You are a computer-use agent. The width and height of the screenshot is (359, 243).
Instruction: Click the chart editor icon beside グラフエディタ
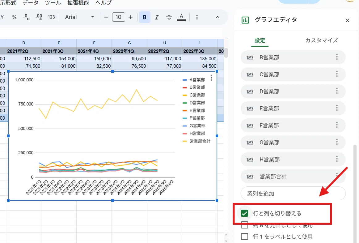[245, 20]
